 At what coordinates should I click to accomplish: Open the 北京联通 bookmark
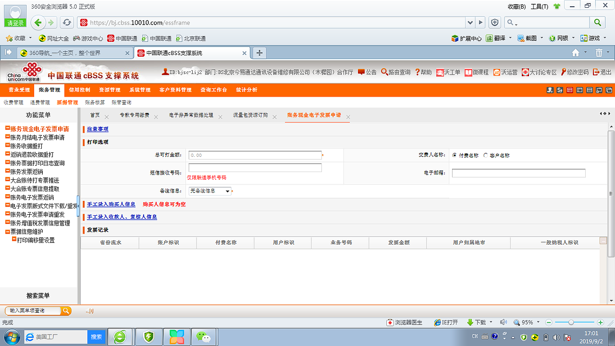pos(191,38)
